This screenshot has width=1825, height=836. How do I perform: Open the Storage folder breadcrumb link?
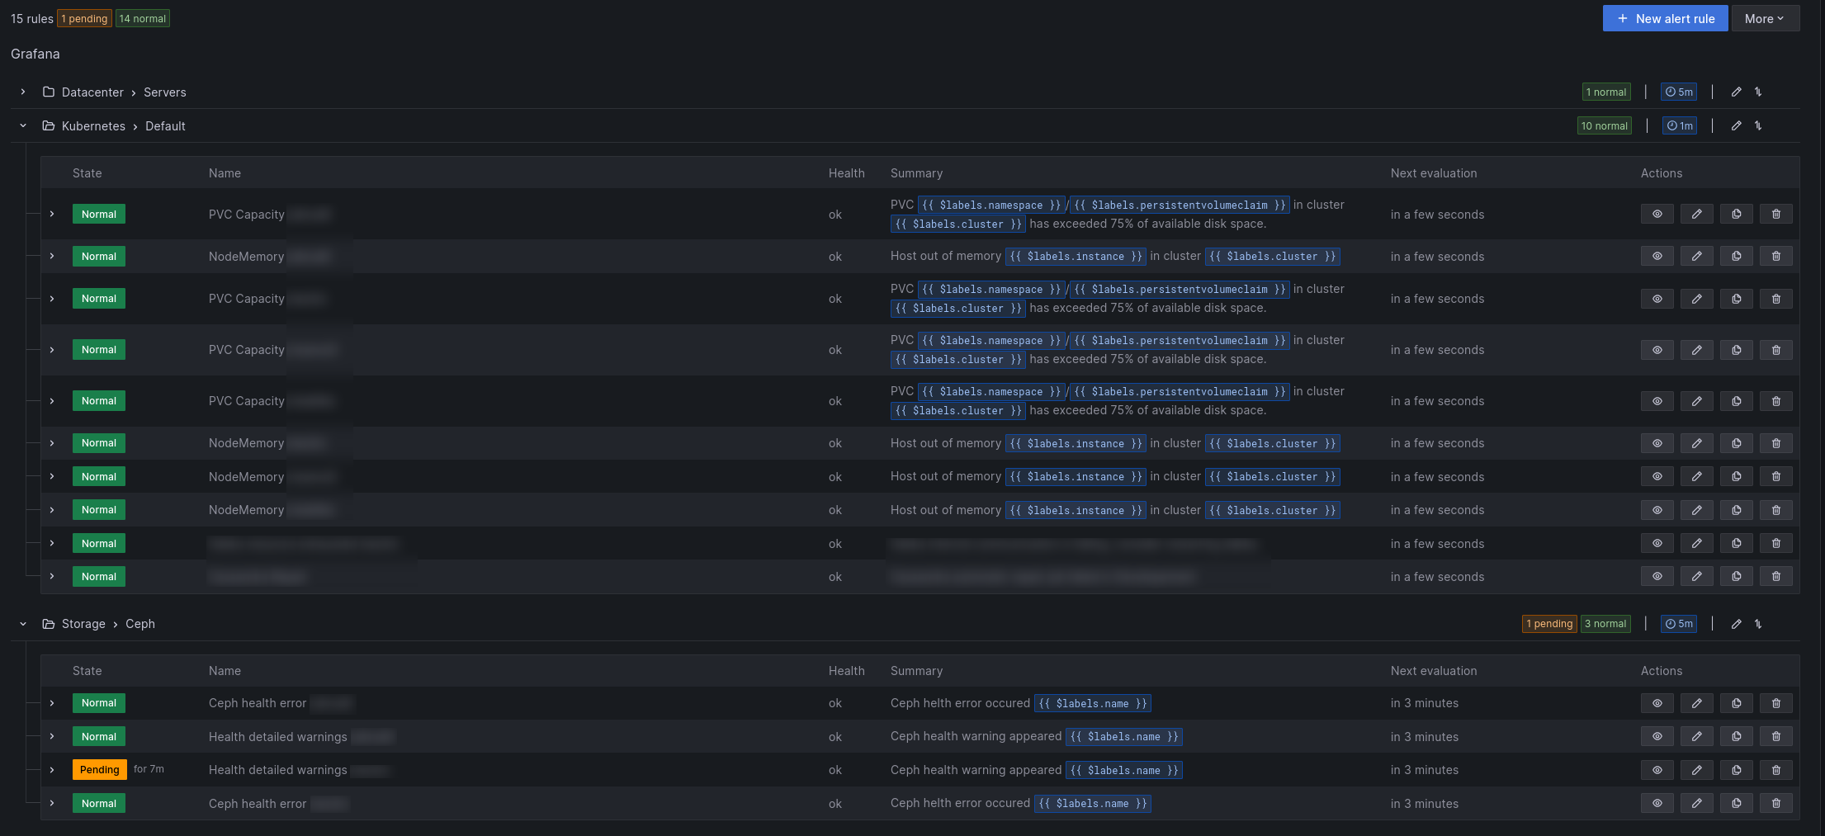click(83, 624)
